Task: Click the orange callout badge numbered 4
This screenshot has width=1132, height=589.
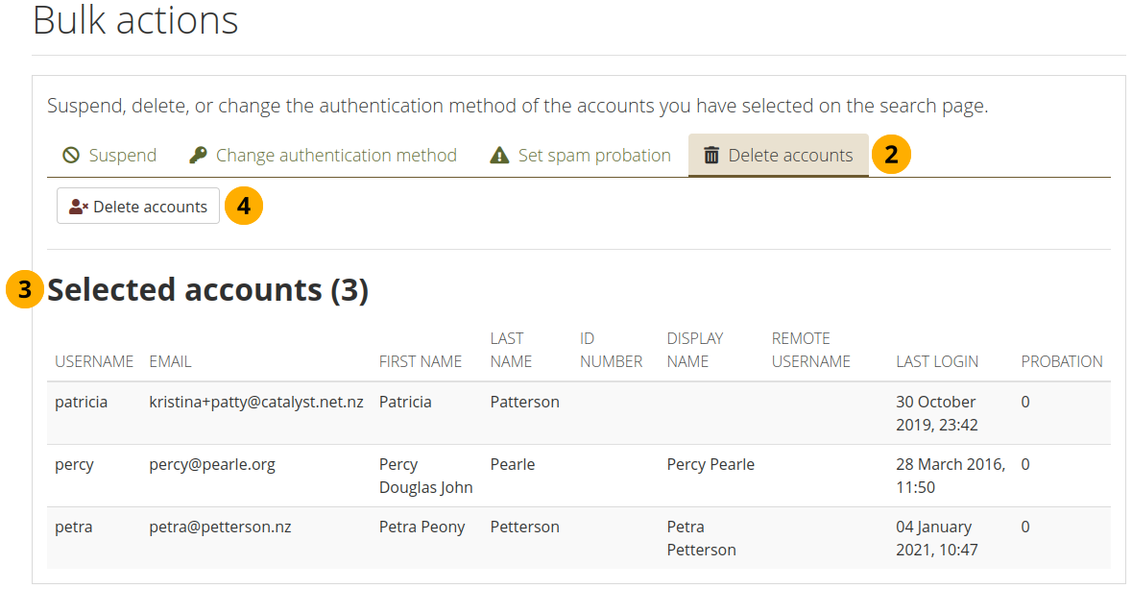Action: 244,206
